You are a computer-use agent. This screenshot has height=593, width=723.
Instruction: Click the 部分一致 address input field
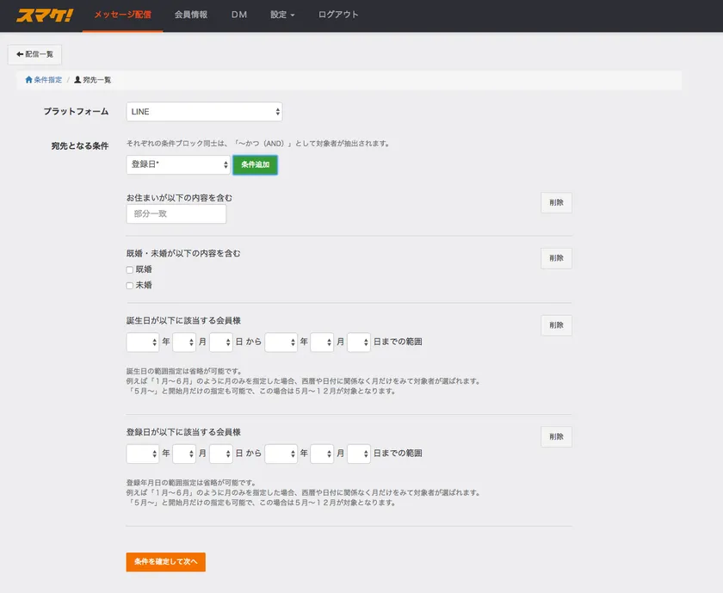[x=176, y=214]
